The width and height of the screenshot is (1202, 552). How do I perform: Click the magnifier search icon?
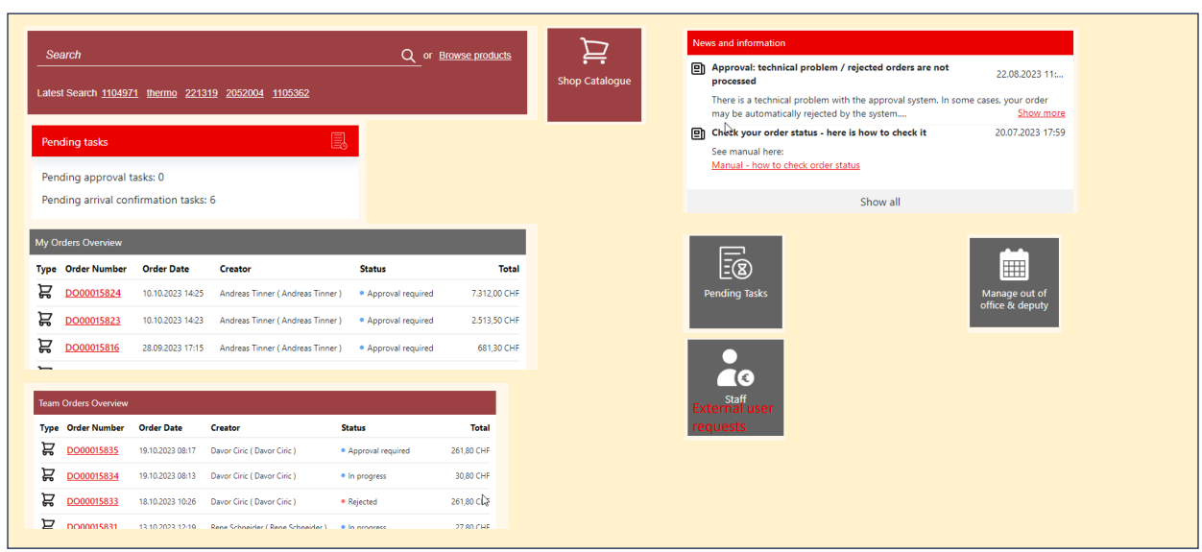[408, 56]
